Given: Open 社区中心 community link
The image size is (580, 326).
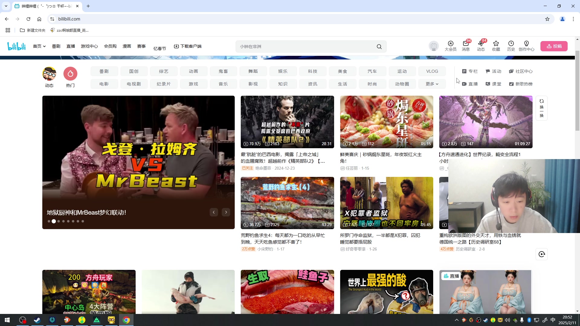Looking at the screenshot, I should pos(521,71).
